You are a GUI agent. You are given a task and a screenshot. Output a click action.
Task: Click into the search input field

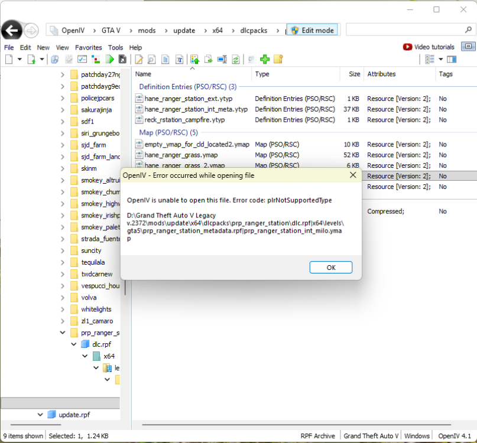(405, 30)
